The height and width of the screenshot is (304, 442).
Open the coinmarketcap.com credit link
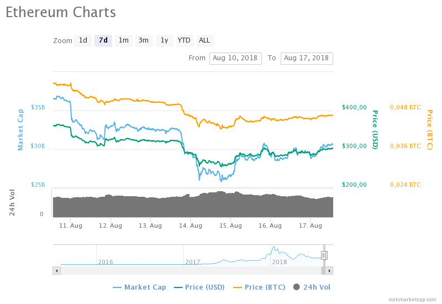pyautogui.click(x=412, y=299)
